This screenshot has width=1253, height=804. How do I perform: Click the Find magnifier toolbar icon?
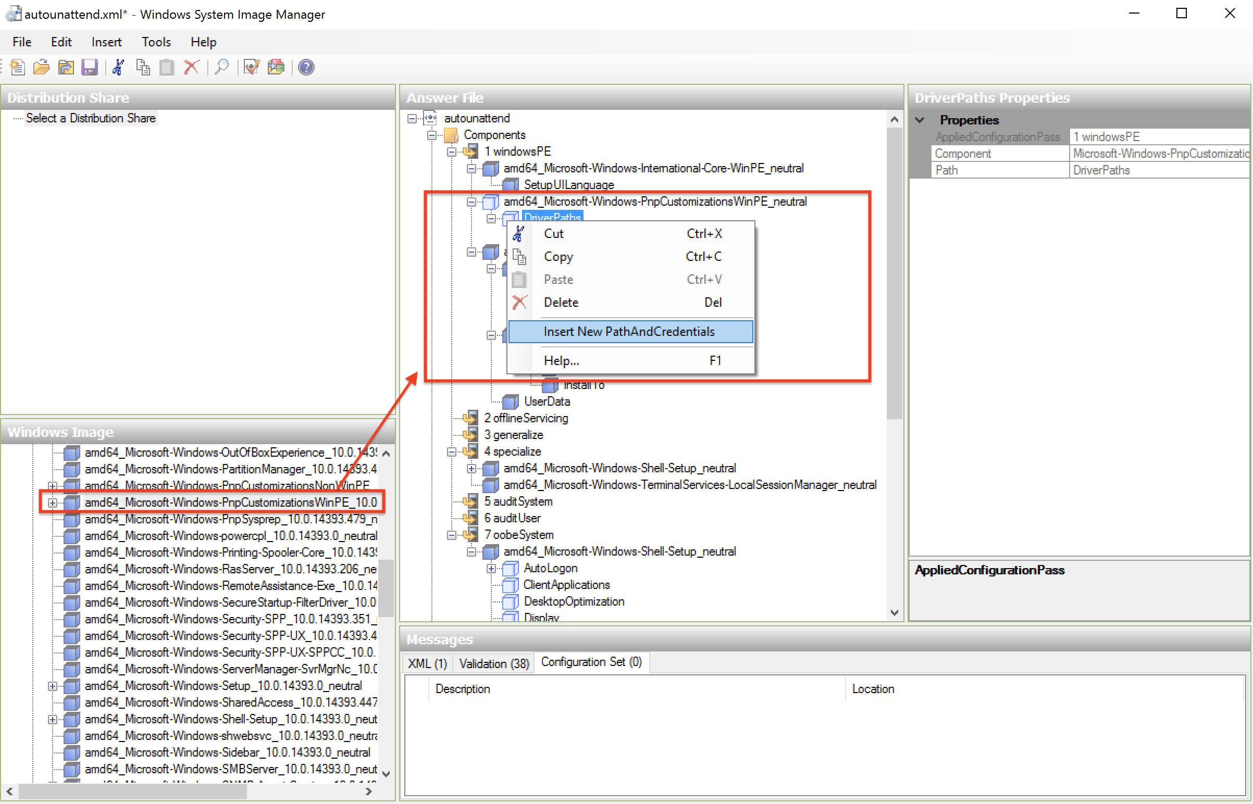(222, 67)
